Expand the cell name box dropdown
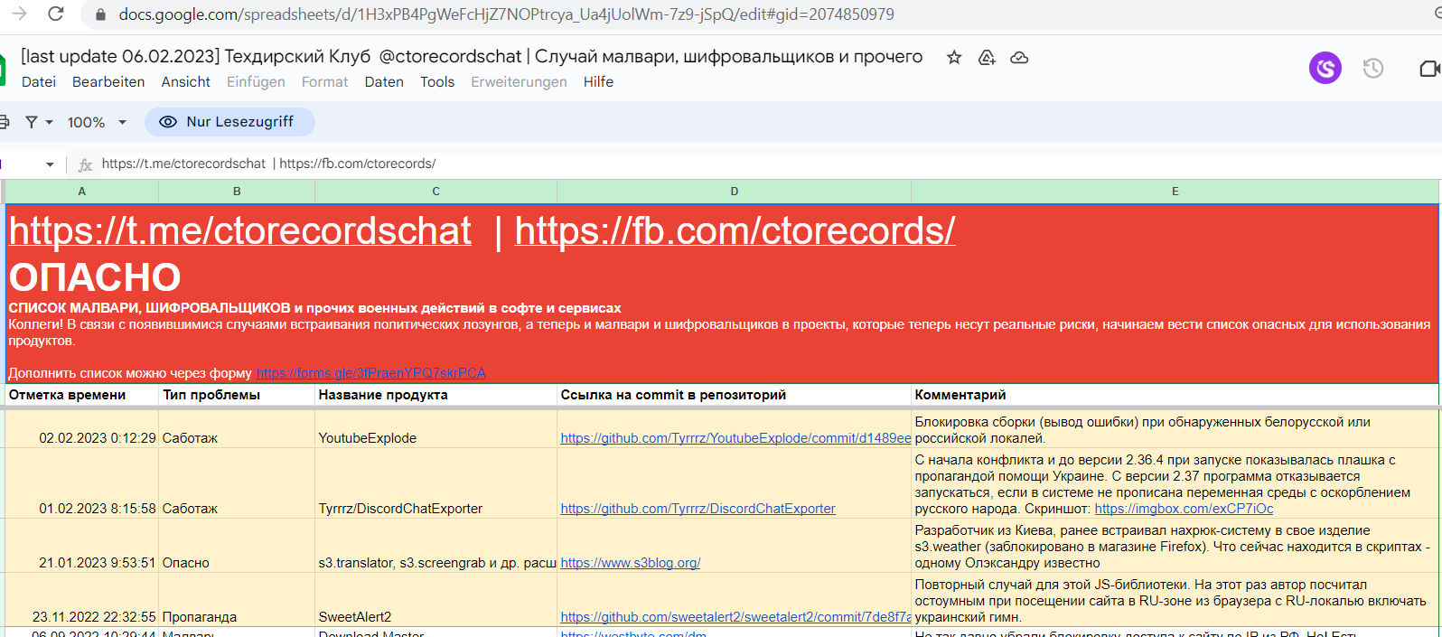Image resolution: width=1442 pixels, height=637 pixels. 50,164
